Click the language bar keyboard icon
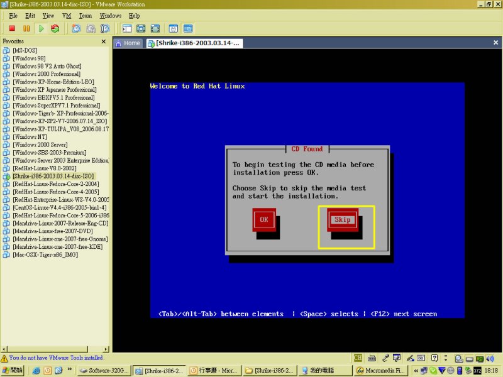The image size is (503, 377). click(372, 358)
